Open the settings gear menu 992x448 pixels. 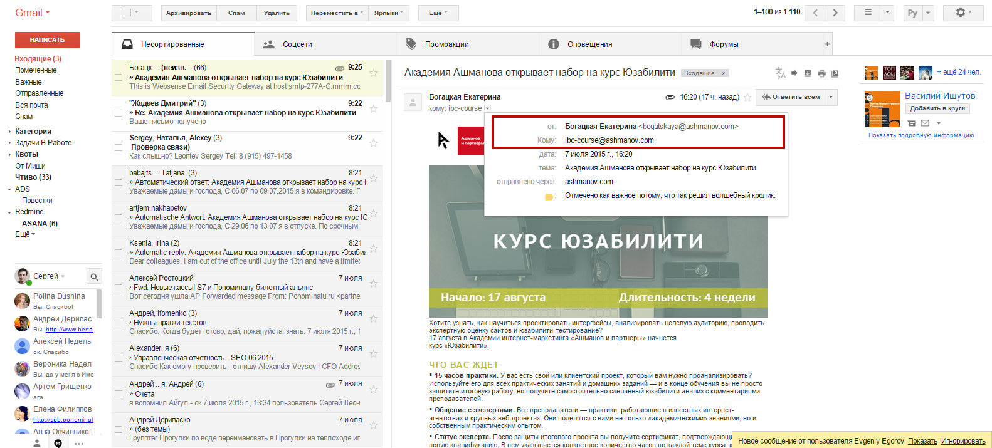coord(964,13)
